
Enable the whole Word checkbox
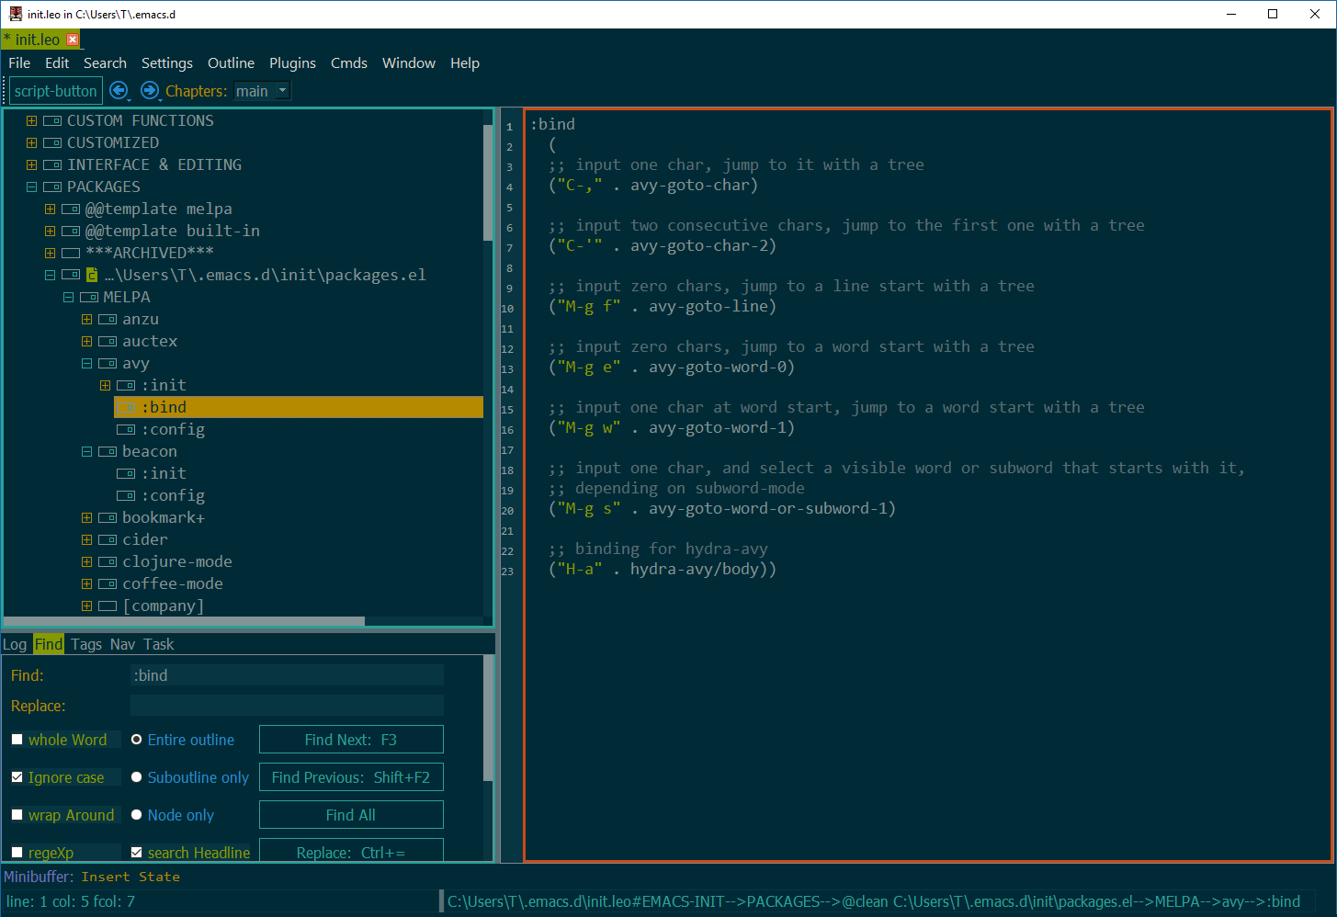click(x=17, y=740)
